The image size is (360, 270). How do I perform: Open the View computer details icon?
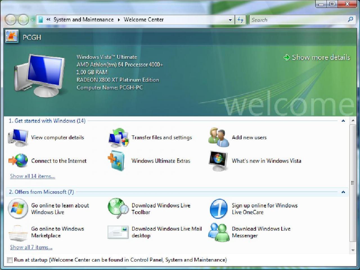click(x=18, y=138)
